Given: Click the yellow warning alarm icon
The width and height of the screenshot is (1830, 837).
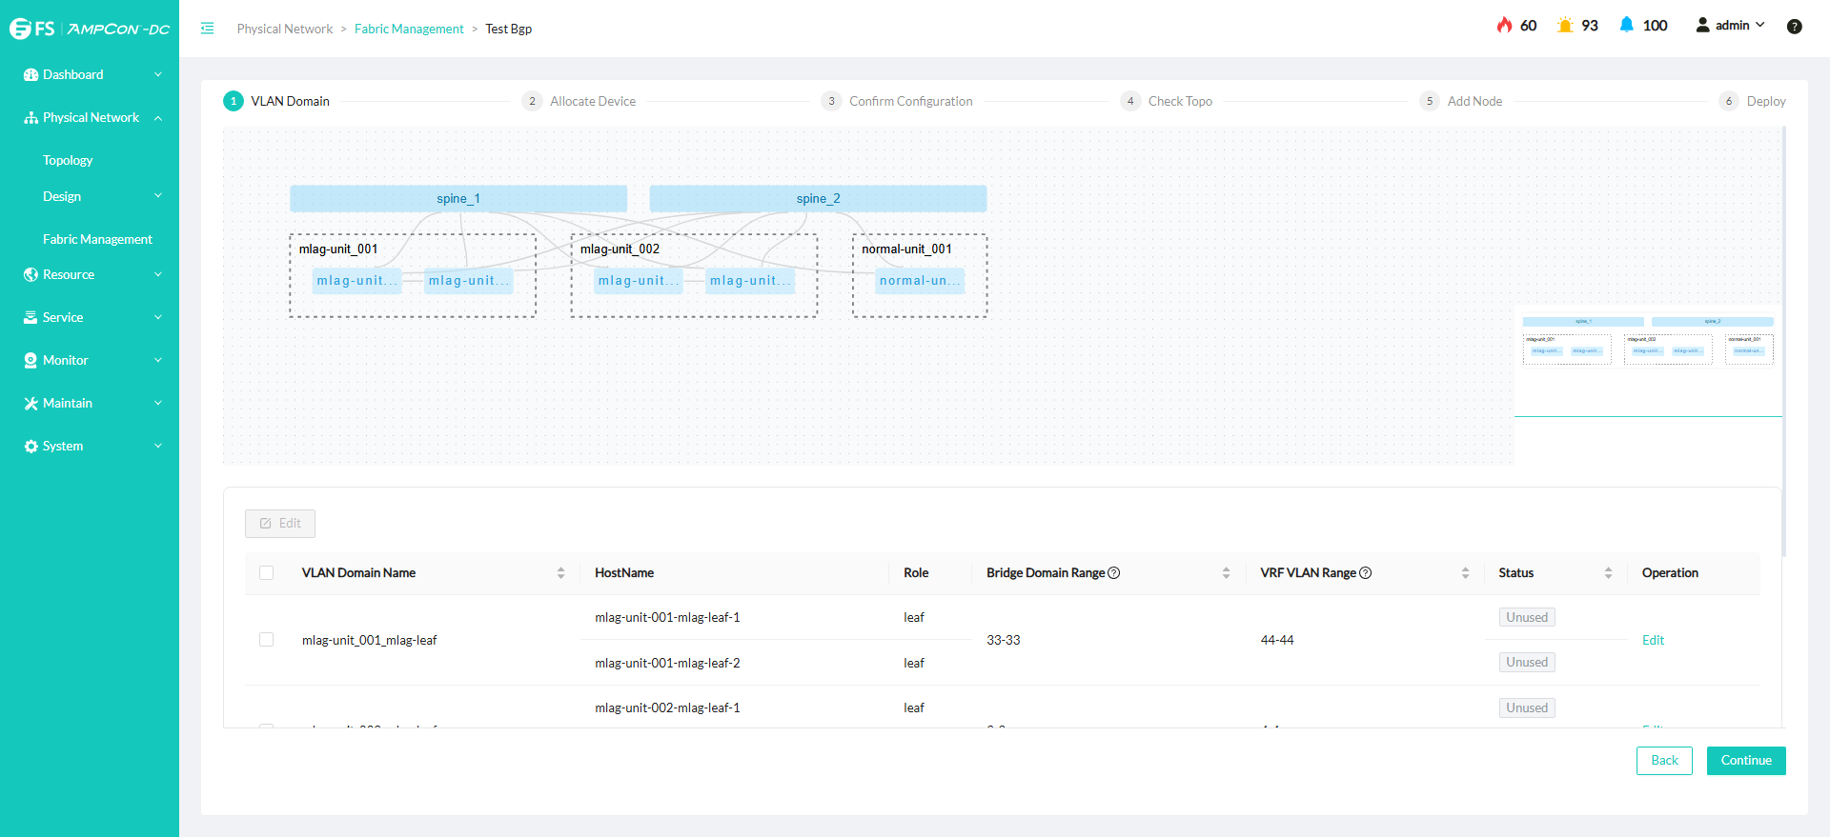Looking at the screenshot, I should point(1564,26).
